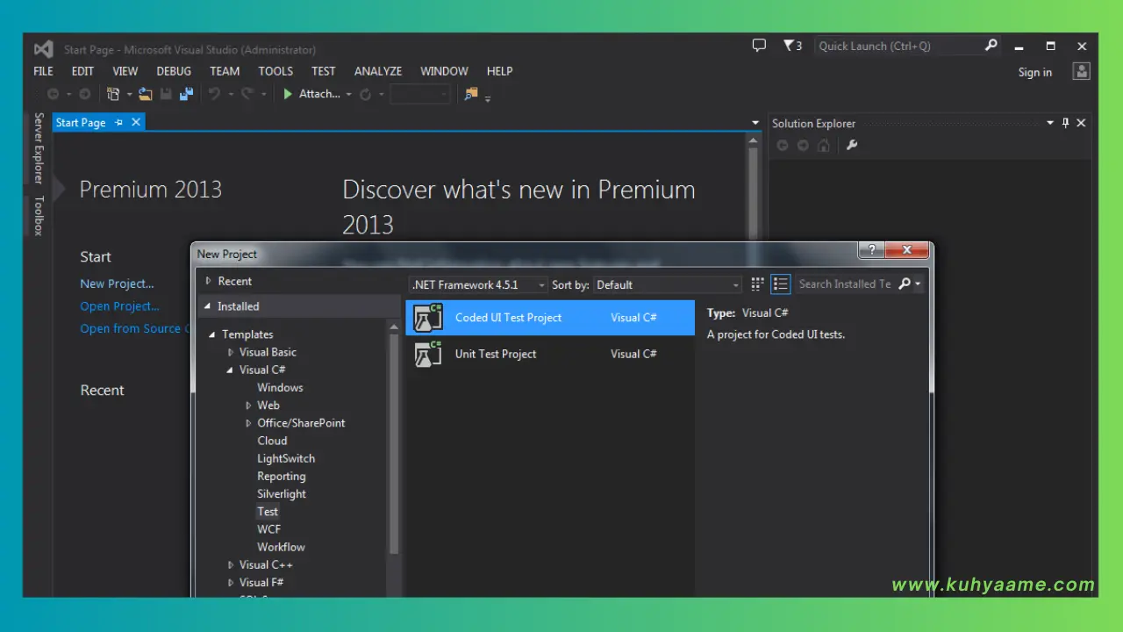The height and width of the screenshot is (632, 1123).
Task: Click the Open from Source Control link
Action: point(135,328)
